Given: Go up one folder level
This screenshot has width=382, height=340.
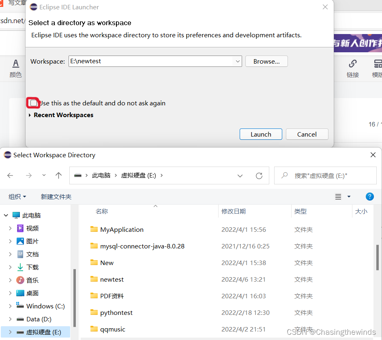Looking at the screenshot, I should point(58,175).
